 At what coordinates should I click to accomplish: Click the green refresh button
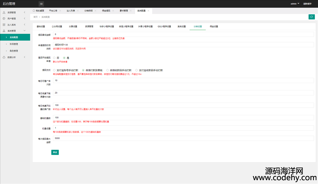point(312,17)
